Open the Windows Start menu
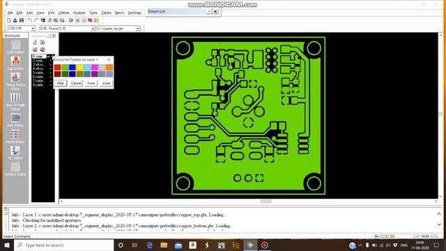Screen dimensions: 446x251 coord(7,245)
